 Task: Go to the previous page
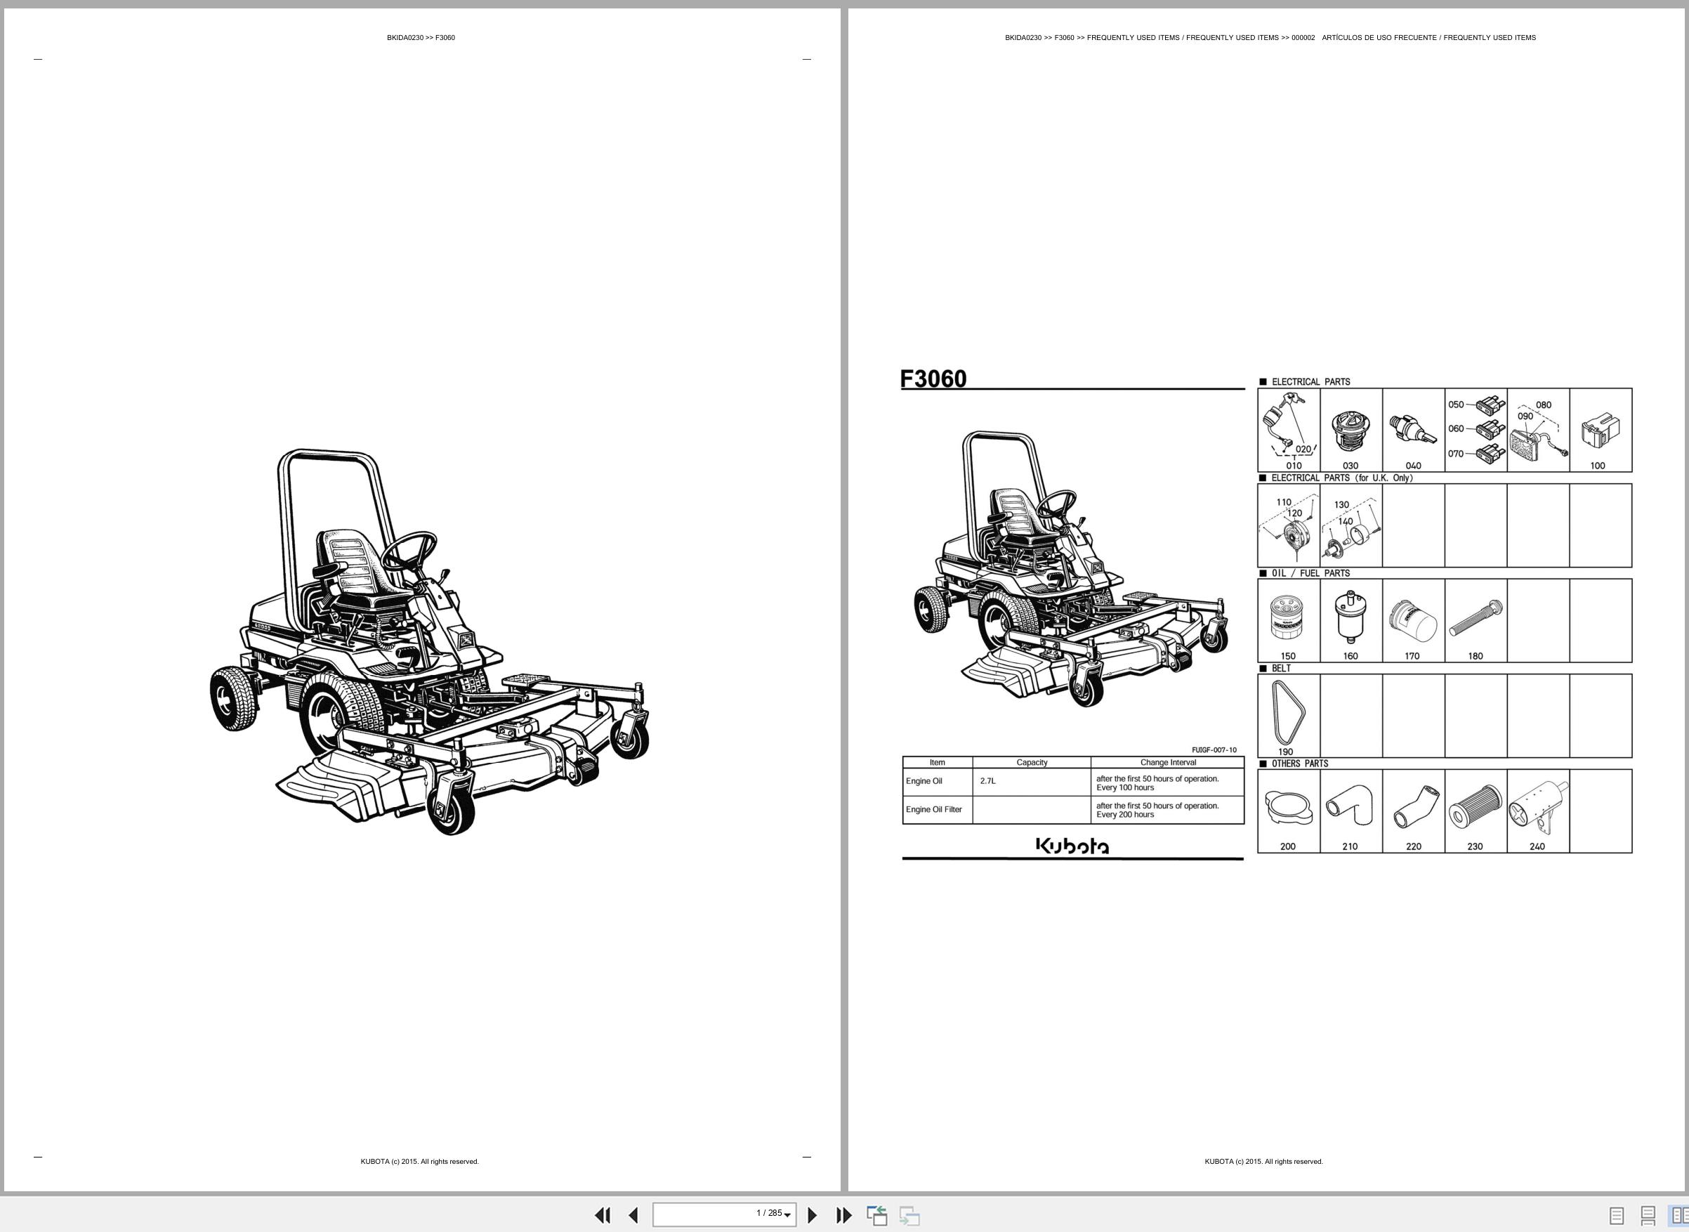coord(634,1215)
